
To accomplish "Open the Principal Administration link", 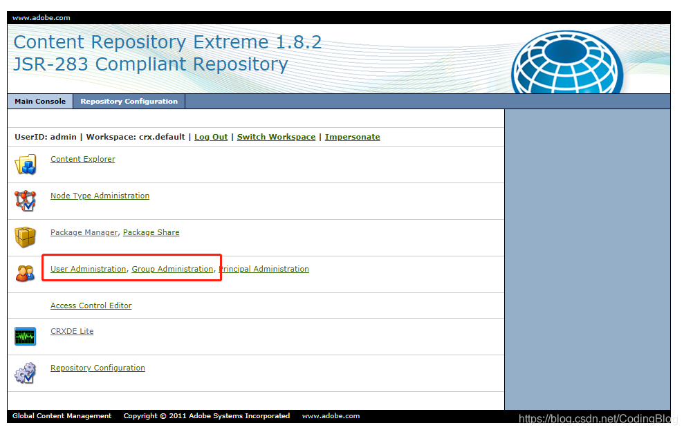I will click(x=264, y=269).
